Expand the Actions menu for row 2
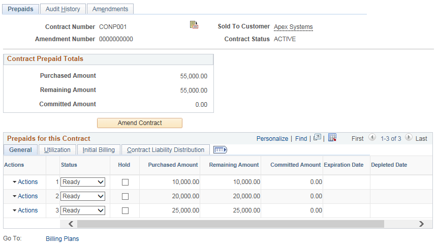 click(25, 196)
